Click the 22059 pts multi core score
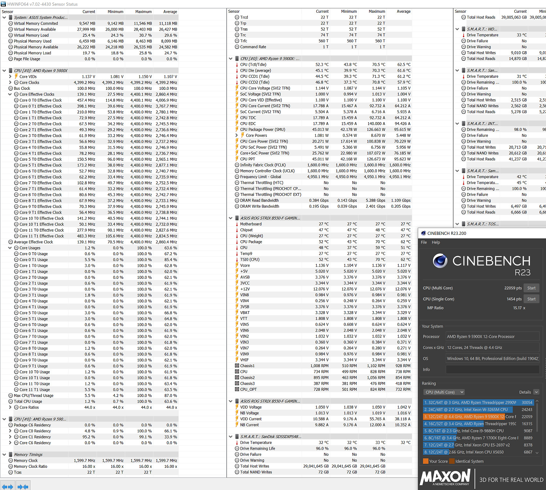 (x=513, y=288)
